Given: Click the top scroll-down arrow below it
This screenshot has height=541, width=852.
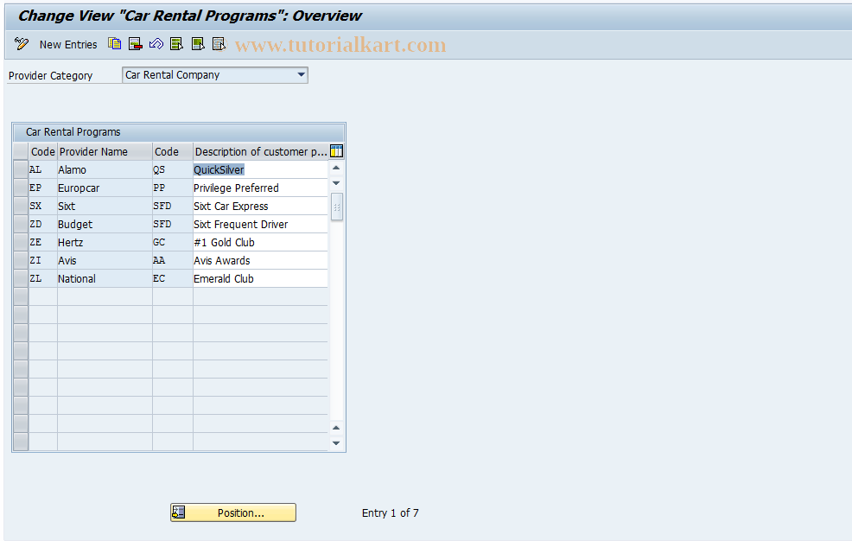Looking at the screenshot, I should click(x=336, y=183).
